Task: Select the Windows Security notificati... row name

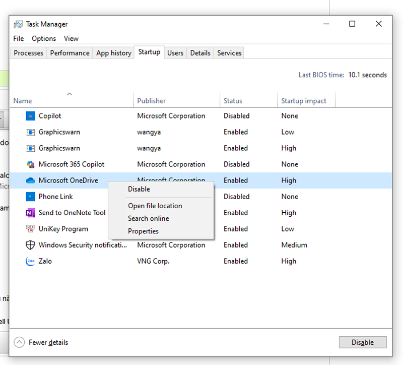Action: coord(83,245)
